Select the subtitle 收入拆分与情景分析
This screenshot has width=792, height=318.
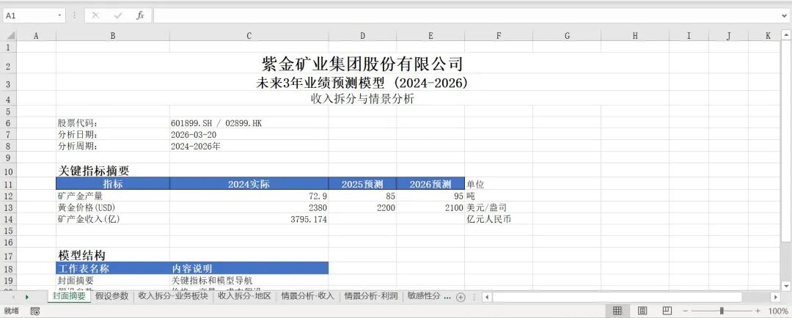click(362, 99)
